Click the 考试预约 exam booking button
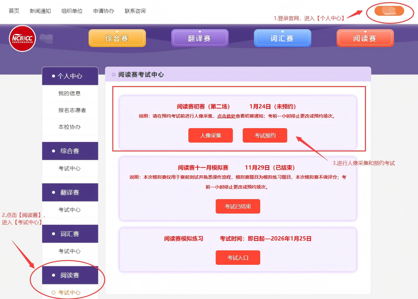Viewport: 418px width, 299px height. (265, 135)
